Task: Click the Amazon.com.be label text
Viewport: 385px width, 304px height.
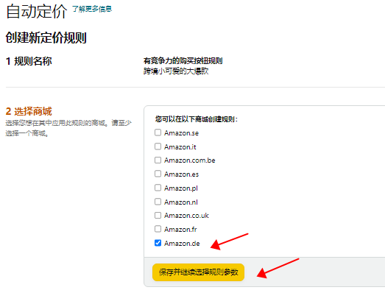Action: [x=190, y=160]
